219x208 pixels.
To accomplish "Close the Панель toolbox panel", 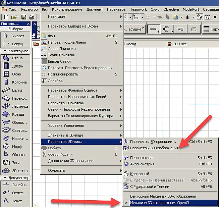I will click(x=29, y=24).
